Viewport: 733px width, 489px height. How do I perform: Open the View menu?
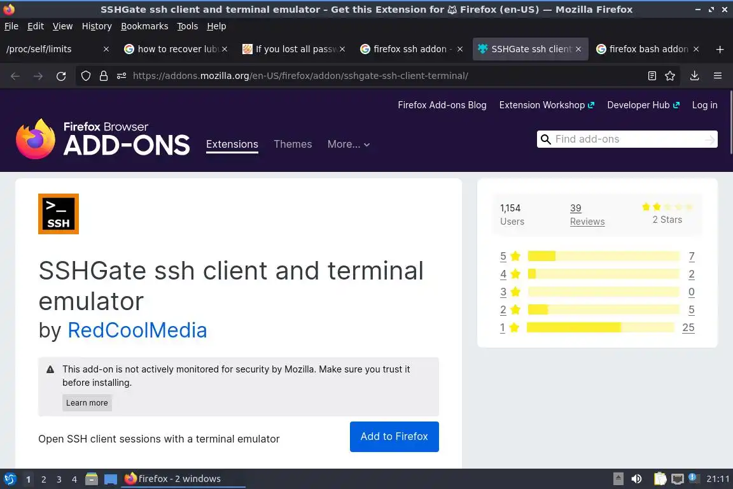point(62,26)
